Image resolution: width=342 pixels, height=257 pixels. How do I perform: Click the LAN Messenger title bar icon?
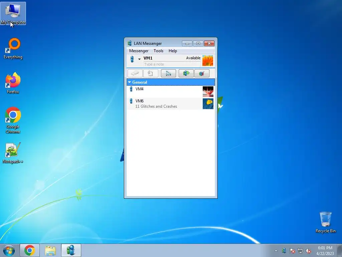coord(130,43)
